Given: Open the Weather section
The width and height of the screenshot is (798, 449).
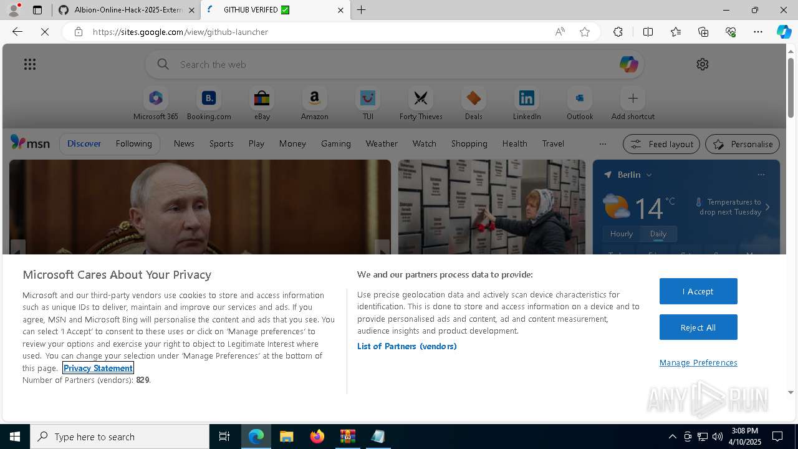Looking at the screenshot, I should coord(382,143).
